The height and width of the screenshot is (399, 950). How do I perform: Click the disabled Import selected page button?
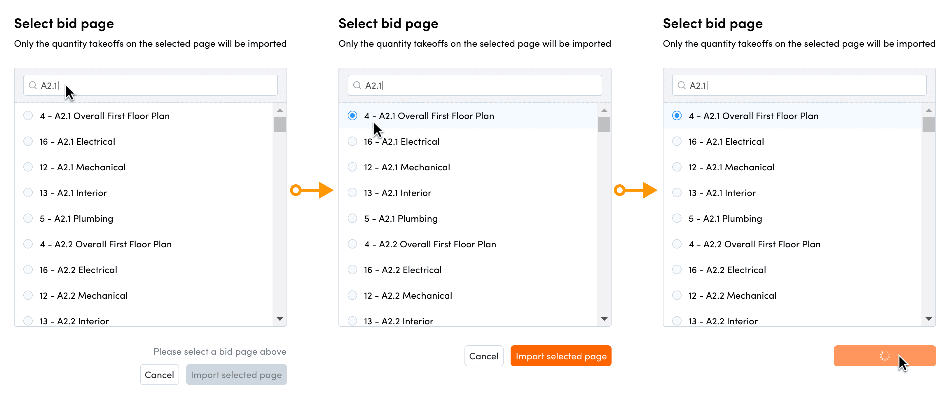[x=236, y=375]
